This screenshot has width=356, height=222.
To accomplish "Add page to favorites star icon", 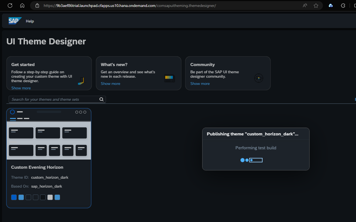I will (316, 6).
